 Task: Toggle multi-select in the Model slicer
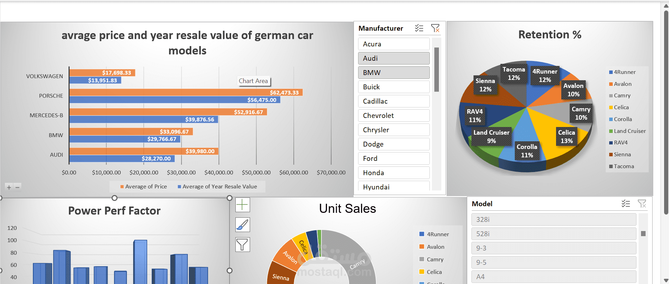coord(626,204)
